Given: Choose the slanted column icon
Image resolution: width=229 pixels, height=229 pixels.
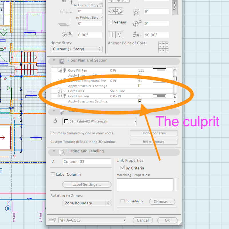Looking at the screenshot, I should coord(119,35).
